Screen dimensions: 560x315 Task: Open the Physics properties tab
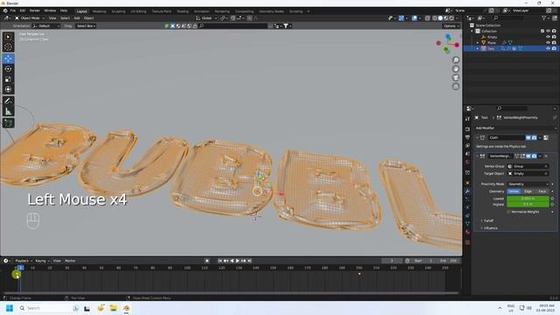[x=467, y=207]
